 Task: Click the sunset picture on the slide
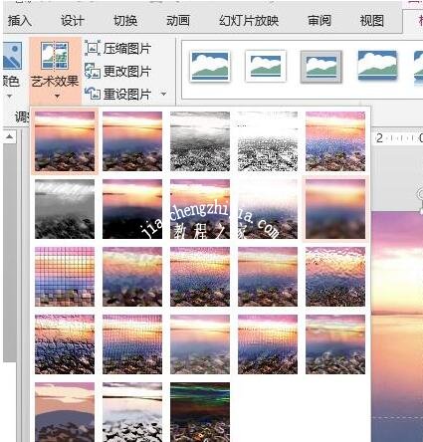click(397, 327)
